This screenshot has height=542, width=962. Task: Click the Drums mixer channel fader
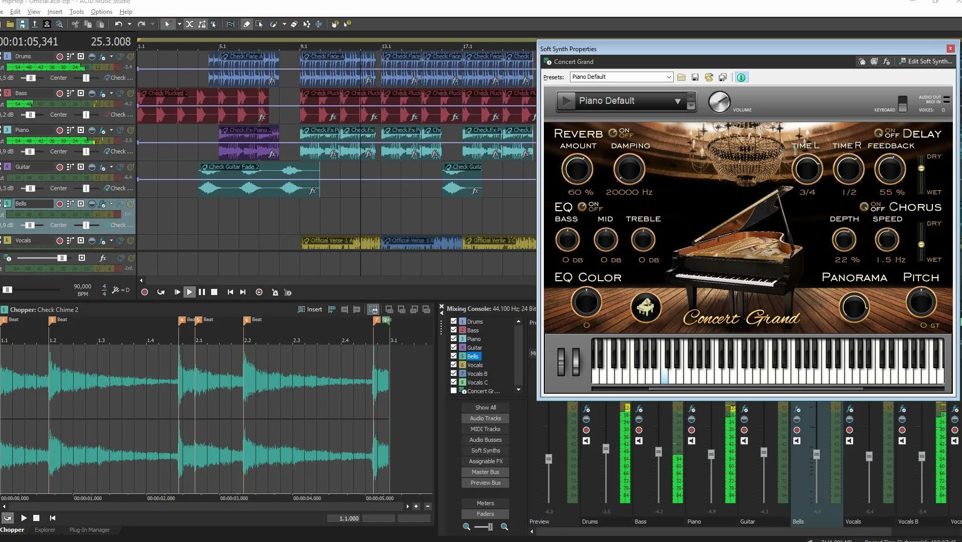pos(606,449)
